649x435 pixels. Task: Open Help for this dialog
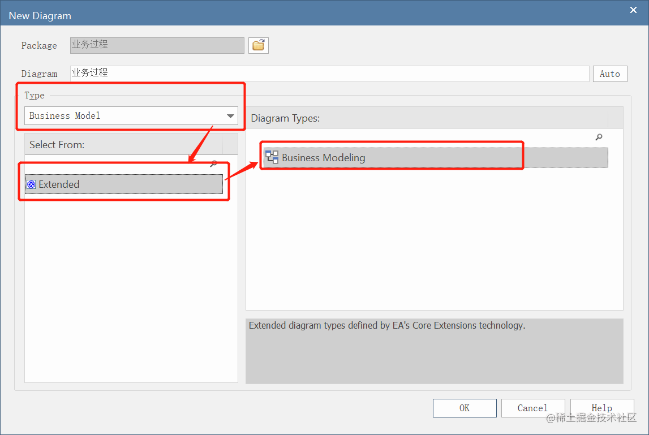click(x=602, y=408)
